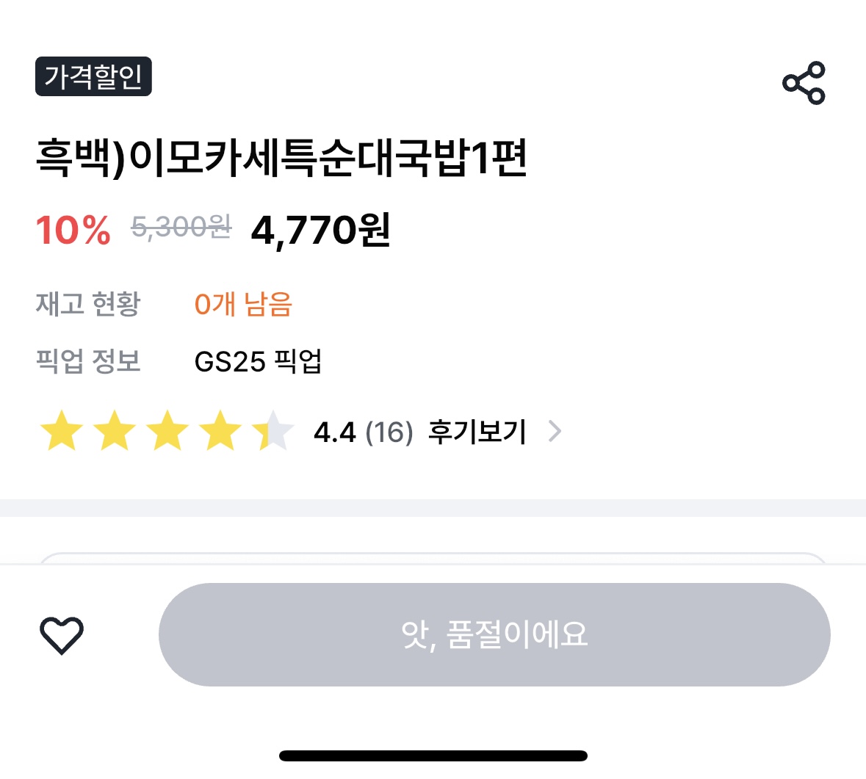Tap the home indicator bar
The height and width of the screenshot is (779, 866).
click(433, 756)
